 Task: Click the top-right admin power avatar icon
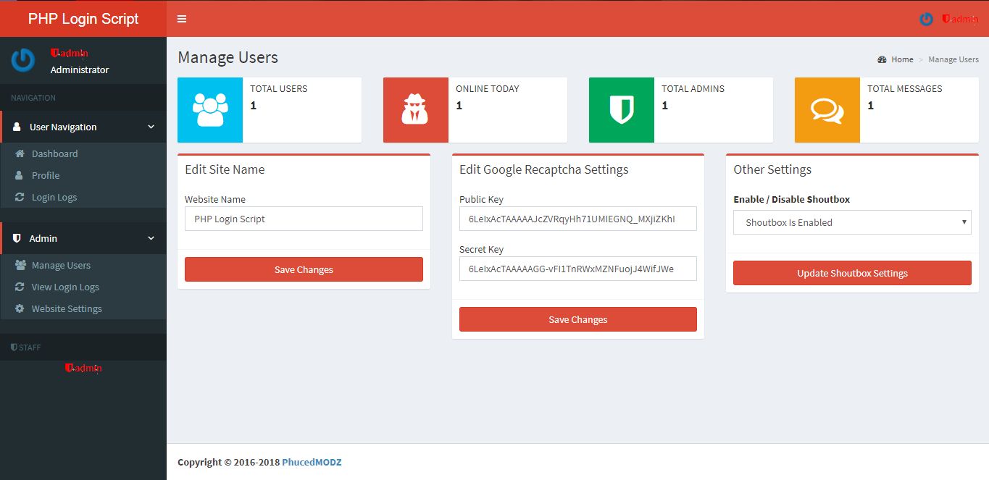(x=926, y=20)
